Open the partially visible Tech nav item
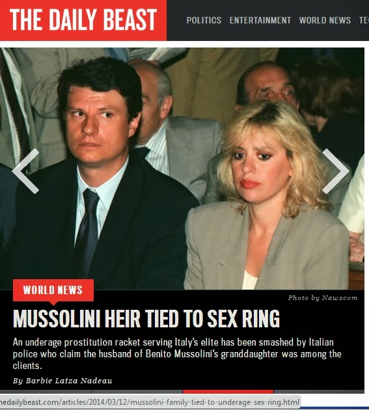 (364, 20)
